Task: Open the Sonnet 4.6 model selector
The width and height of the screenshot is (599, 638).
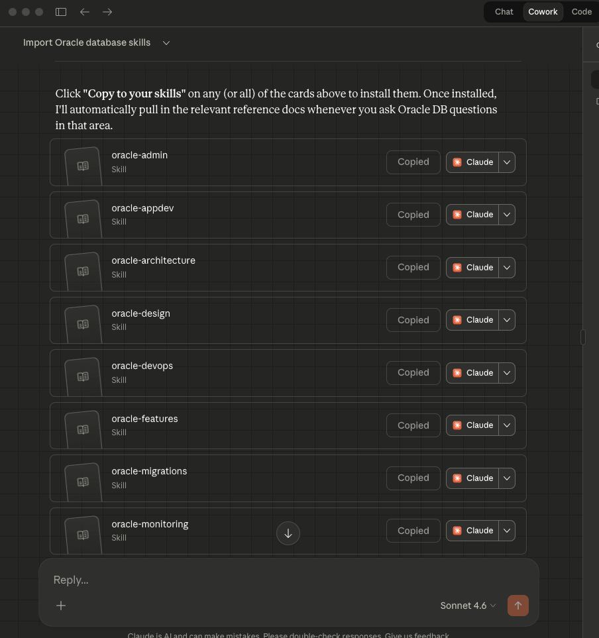Action: click(x=468, y=606)
